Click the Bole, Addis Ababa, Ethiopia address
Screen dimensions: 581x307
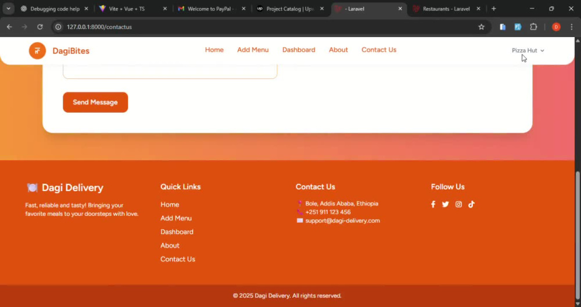342,204
